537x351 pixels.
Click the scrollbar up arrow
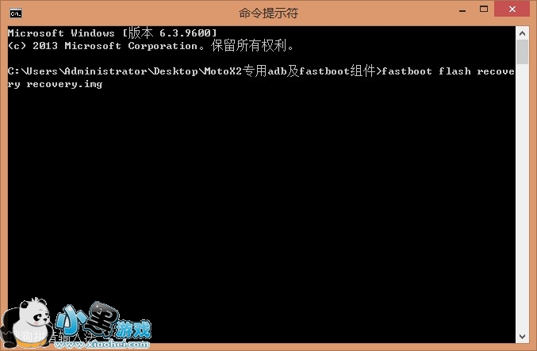tap(522, 33)
